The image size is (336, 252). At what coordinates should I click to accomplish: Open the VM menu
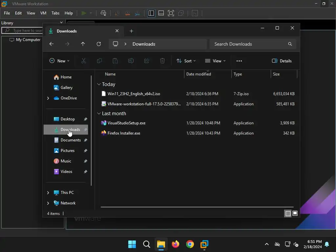click(43, 13)
